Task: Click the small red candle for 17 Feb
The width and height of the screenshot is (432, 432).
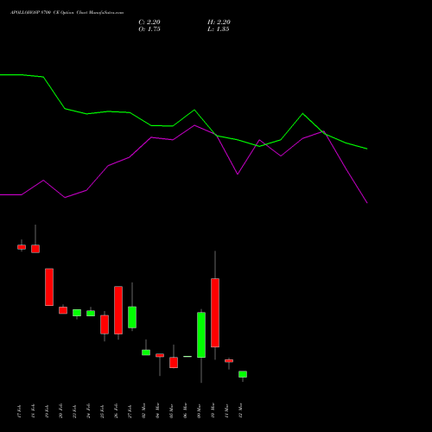Action: point(22,247)
